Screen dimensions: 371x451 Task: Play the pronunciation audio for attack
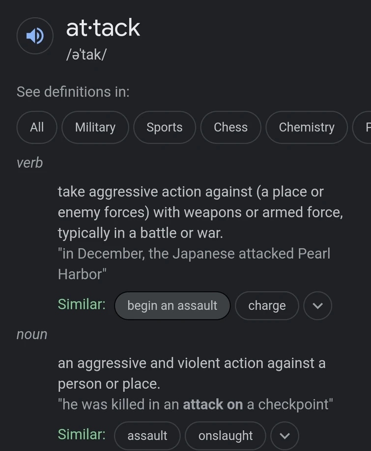(35, 35)
